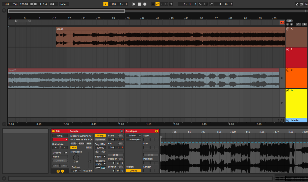Open the Preserve Trans dropdown
Viewport: 308px width, 182px height.
click(100, 164)
